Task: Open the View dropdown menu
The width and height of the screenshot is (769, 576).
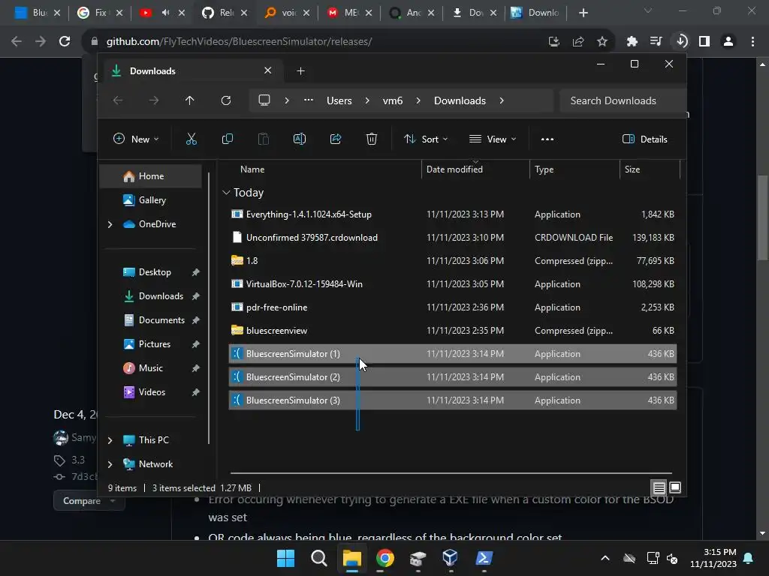Action: point(493,139)
